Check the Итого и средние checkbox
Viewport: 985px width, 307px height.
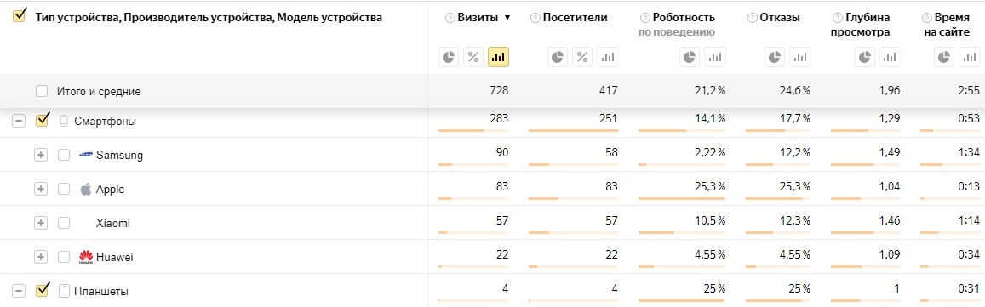coord(42,91)
